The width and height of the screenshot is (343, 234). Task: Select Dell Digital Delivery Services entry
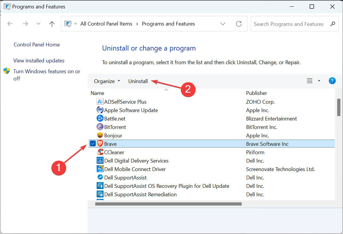pos(136,161)
